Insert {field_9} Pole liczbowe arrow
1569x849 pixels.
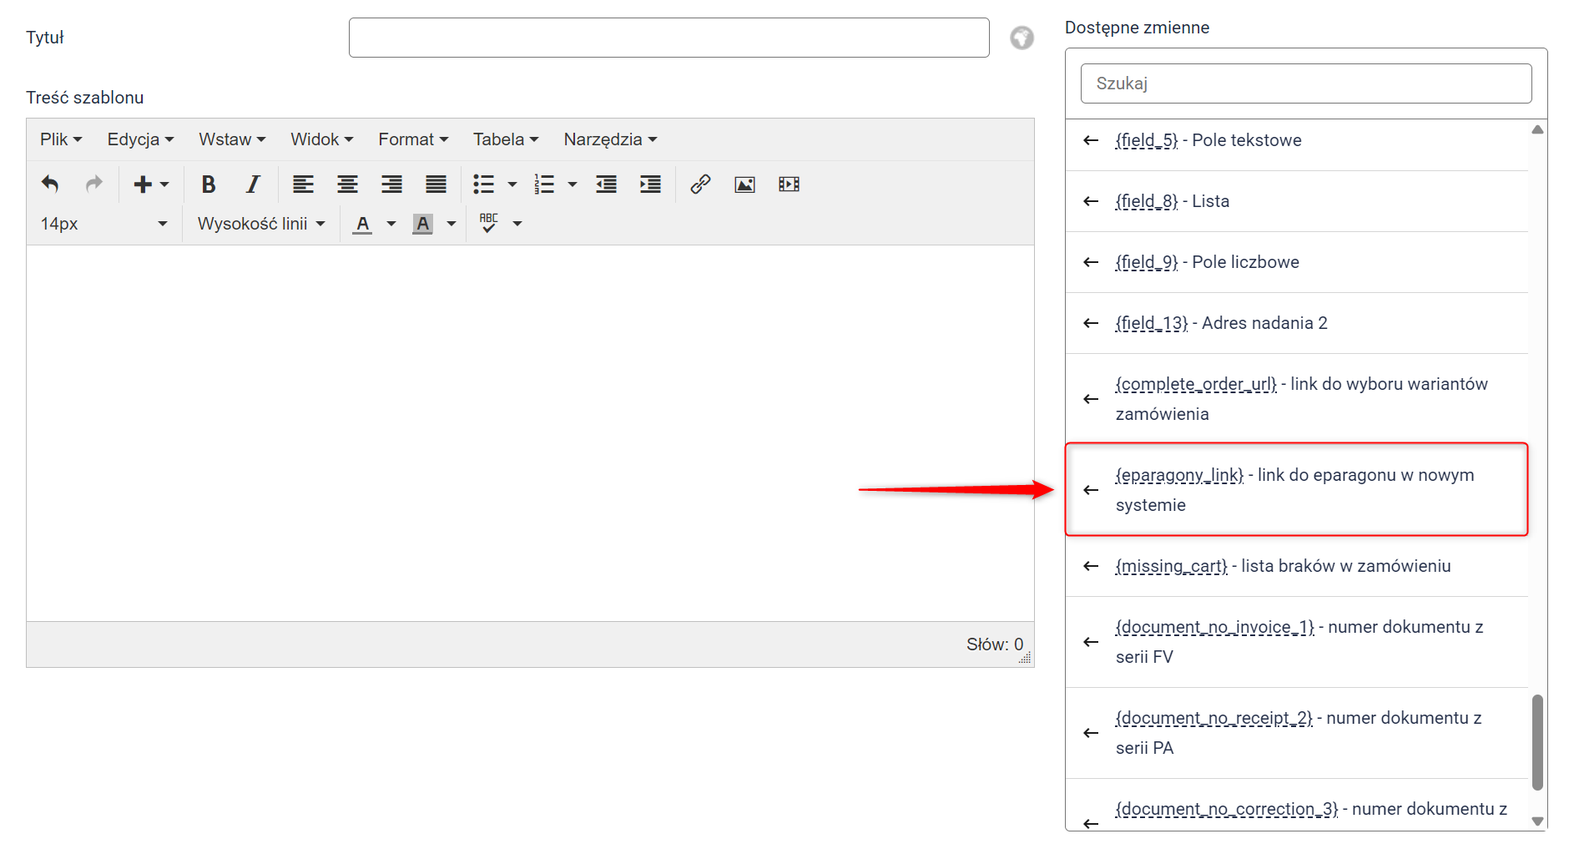pyautogui.click(x=1090, y=262)
